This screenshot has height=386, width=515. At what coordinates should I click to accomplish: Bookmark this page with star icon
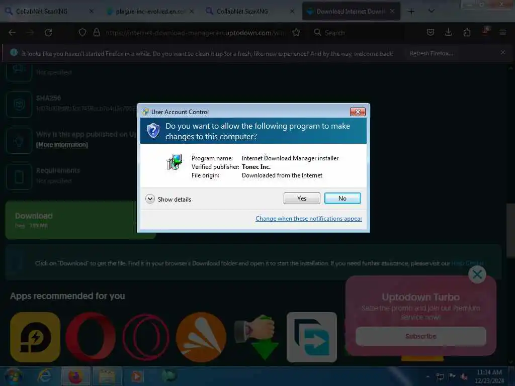(x=296, y=33)
